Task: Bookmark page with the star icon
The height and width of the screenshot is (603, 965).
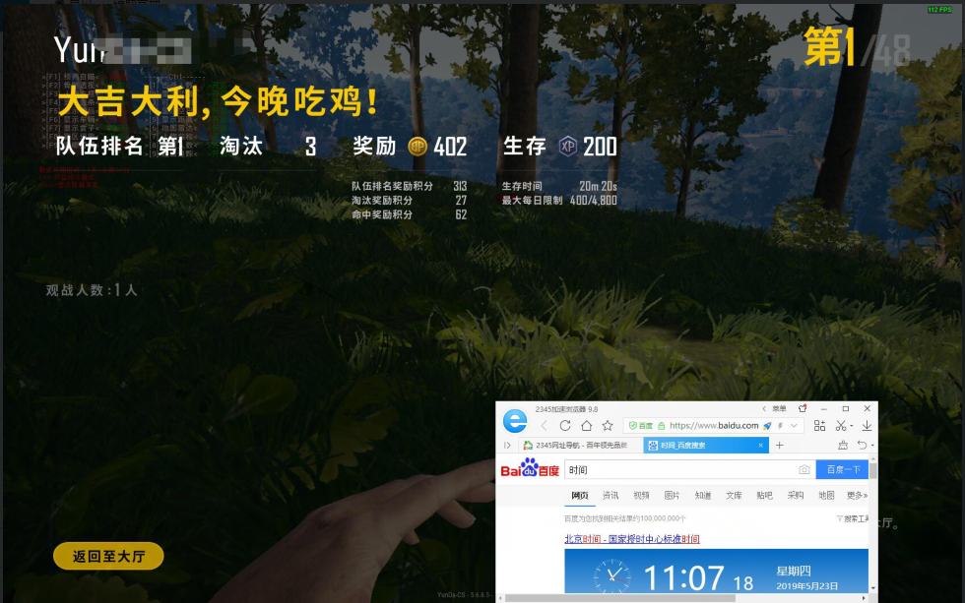Action: pos(608,425)
